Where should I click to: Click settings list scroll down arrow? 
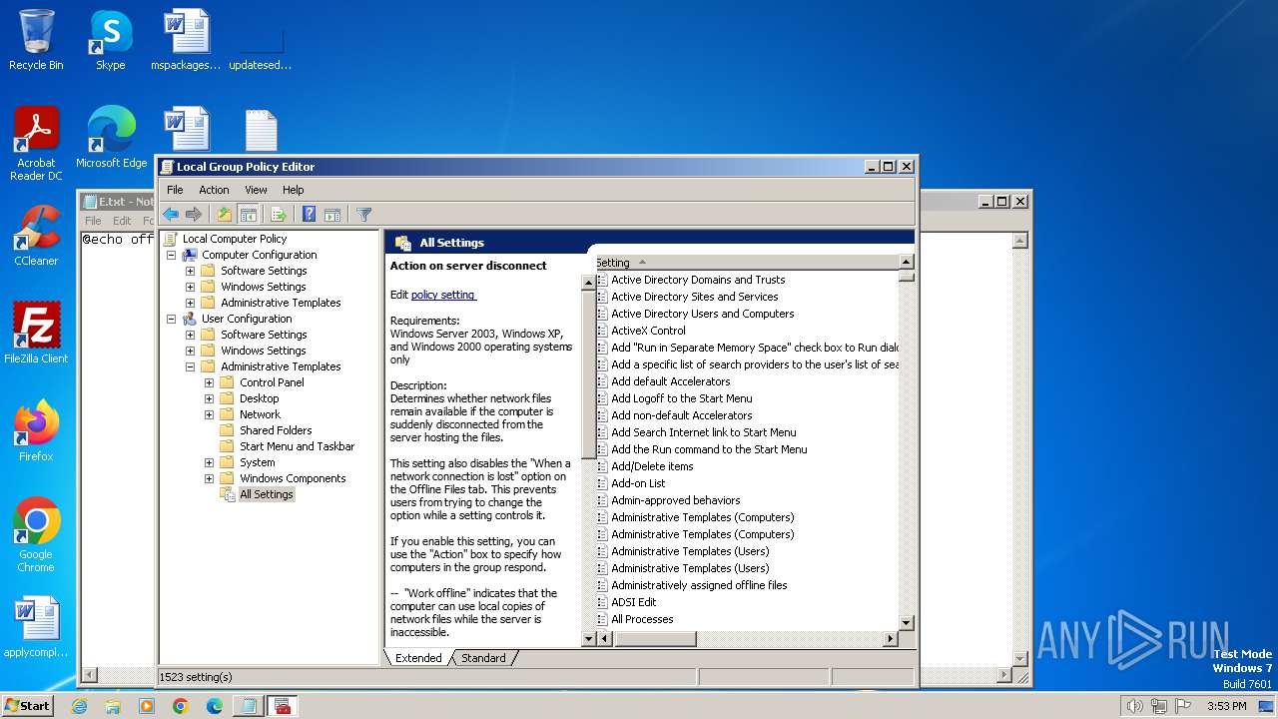(906, 623)
